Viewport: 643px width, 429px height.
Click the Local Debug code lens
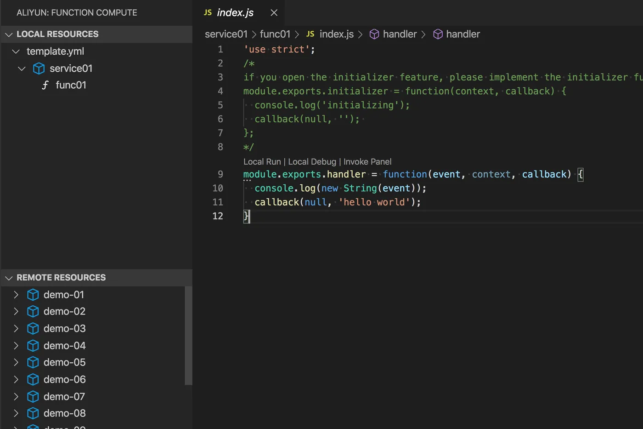pyautogui.click(x=312, y=162)
